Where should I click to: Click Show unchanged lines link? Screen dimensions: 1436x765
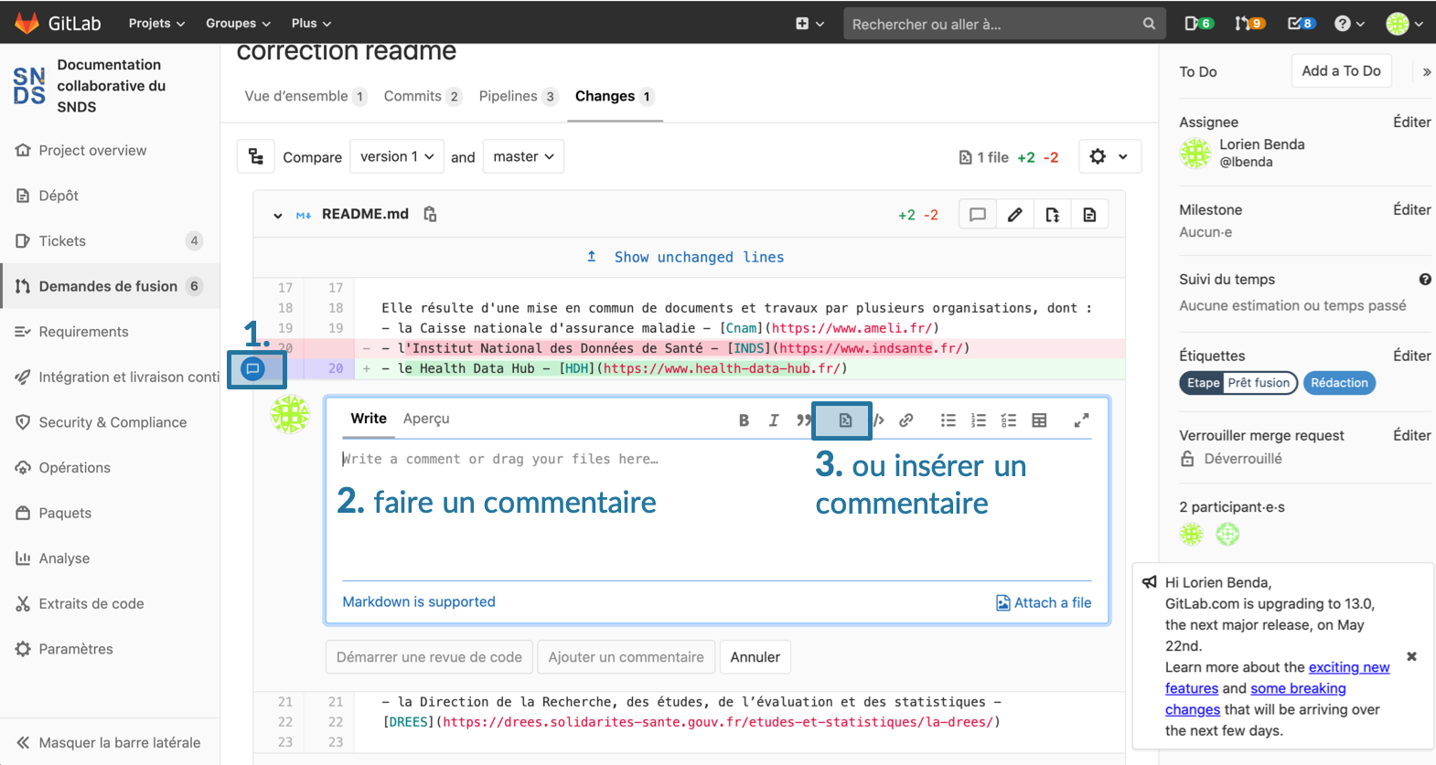click(699, 257)
